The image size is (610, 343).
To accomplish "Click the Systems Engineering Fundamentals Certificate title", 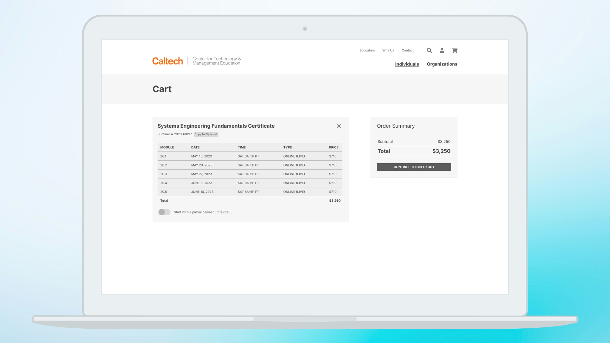I will click(216, 126).
